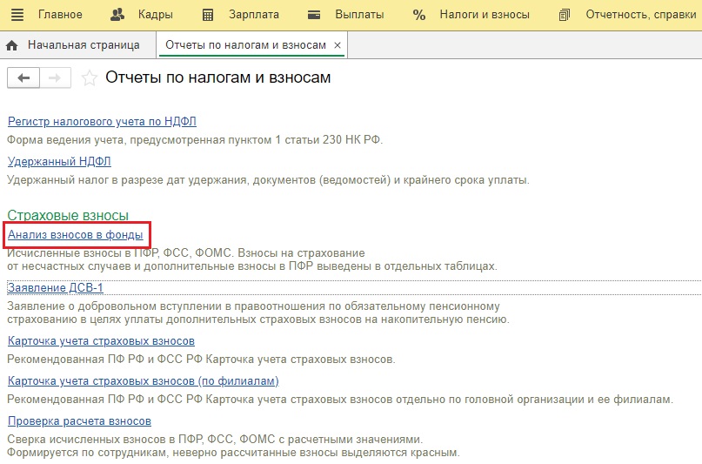Screen dimensions: 702x464
Task: Click the description about добровольном вступлении в правоотношения
Action: point(258,313)
